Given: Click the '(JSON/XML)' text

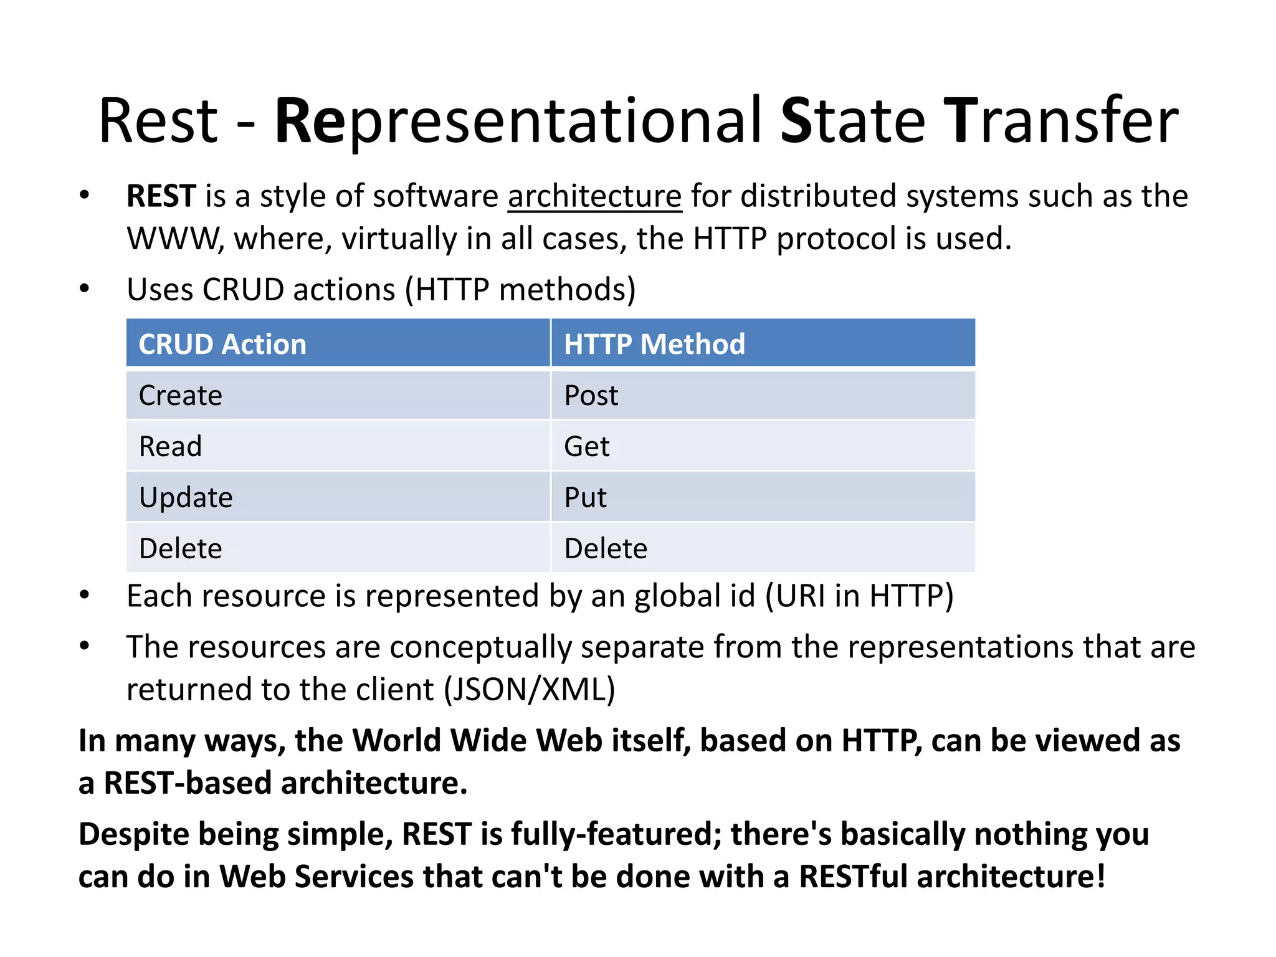Looking at the screenshot, I should point(530,690).
